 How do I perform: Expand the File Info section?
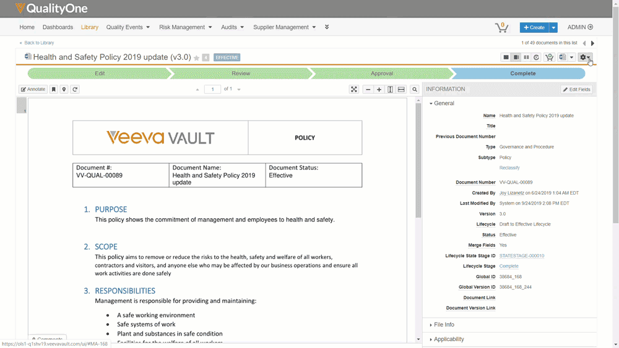click(x=442, y=325)
